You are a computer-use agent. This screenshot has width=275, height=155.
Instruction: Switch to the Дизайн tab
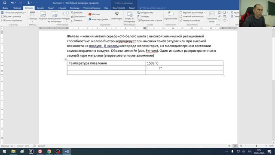click(x=40, y=8)
